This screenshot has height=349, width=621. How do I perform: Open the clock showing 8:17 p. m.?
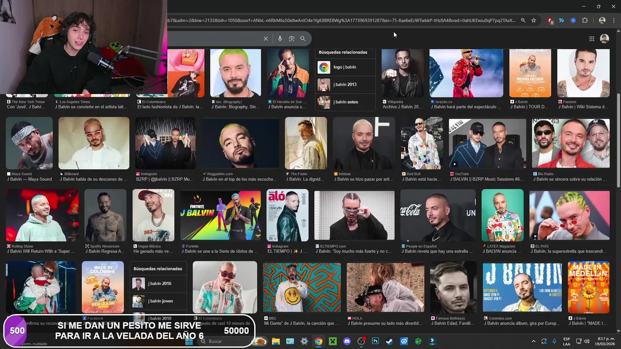point(604,341)
